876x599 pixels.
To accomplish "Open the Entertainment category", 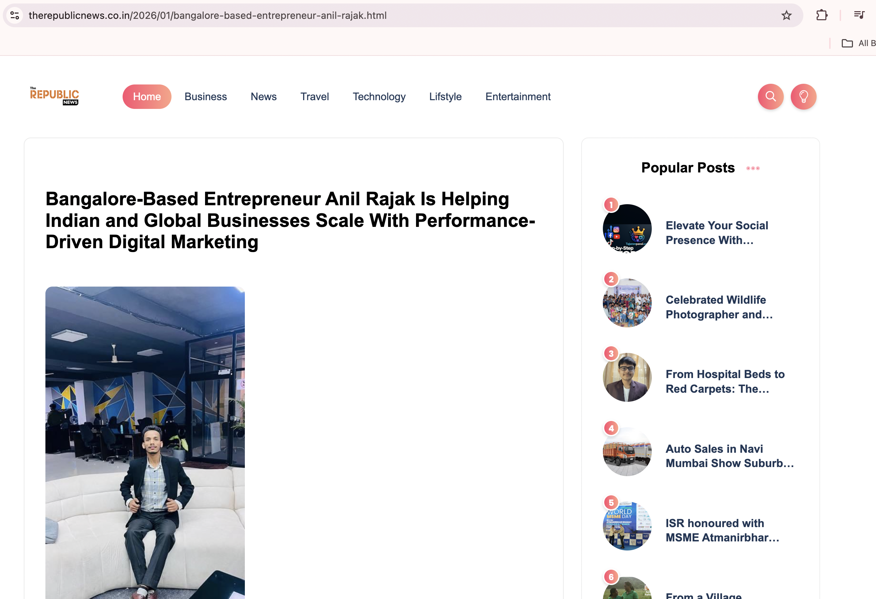I will point(518,97).
